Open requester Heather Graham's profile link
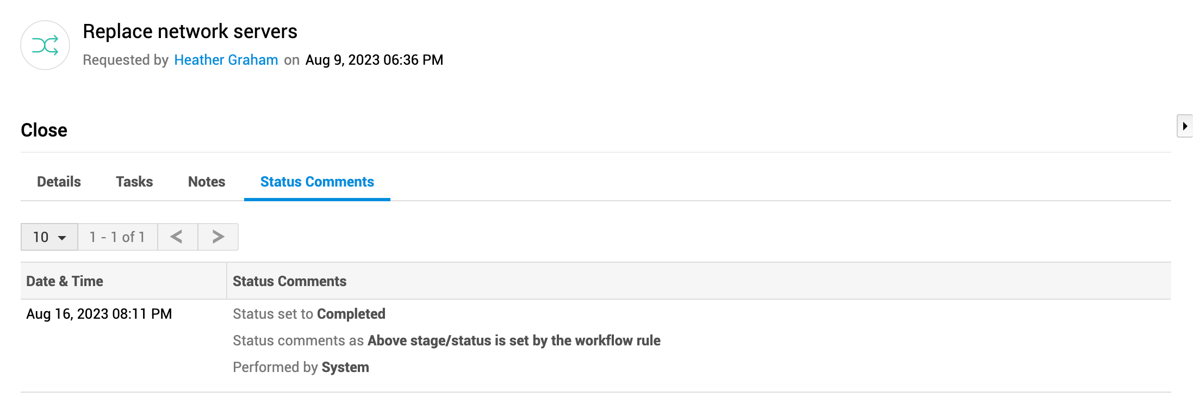The image size is (1193, 409). point(226,60)
